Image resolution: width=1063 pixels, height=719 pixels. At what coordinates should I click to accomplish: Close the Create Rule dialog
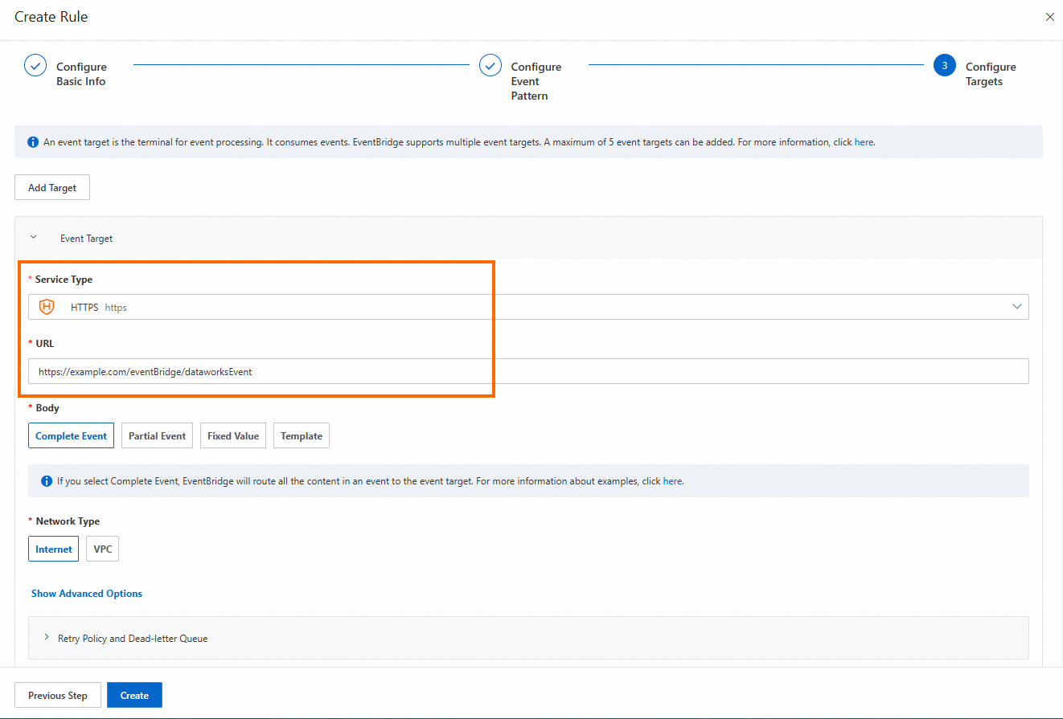(x=1049, y=17)
